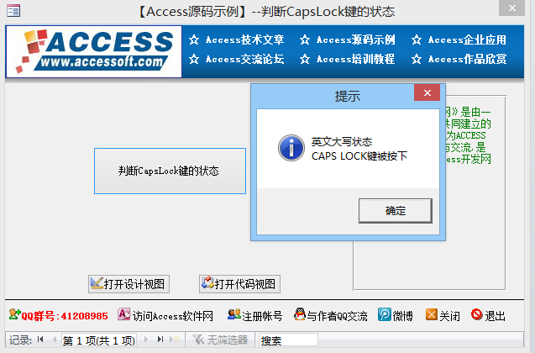Visit 访问Access软件网 icon link
The width and height of the screenshot is (535, 353).
pyautogui.click(x=123, y=314)
